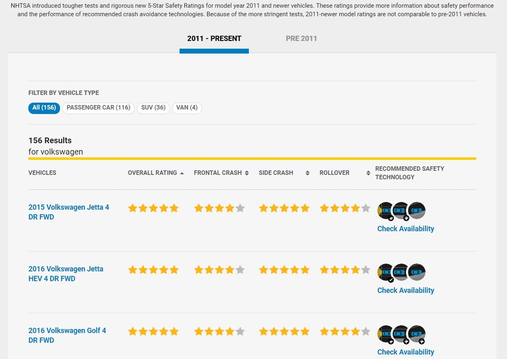Image resolution: width=507 pixels, height=359 pixels.
Task: Click the rollover stars for 2016 Golf
Action: click(345, 332)
